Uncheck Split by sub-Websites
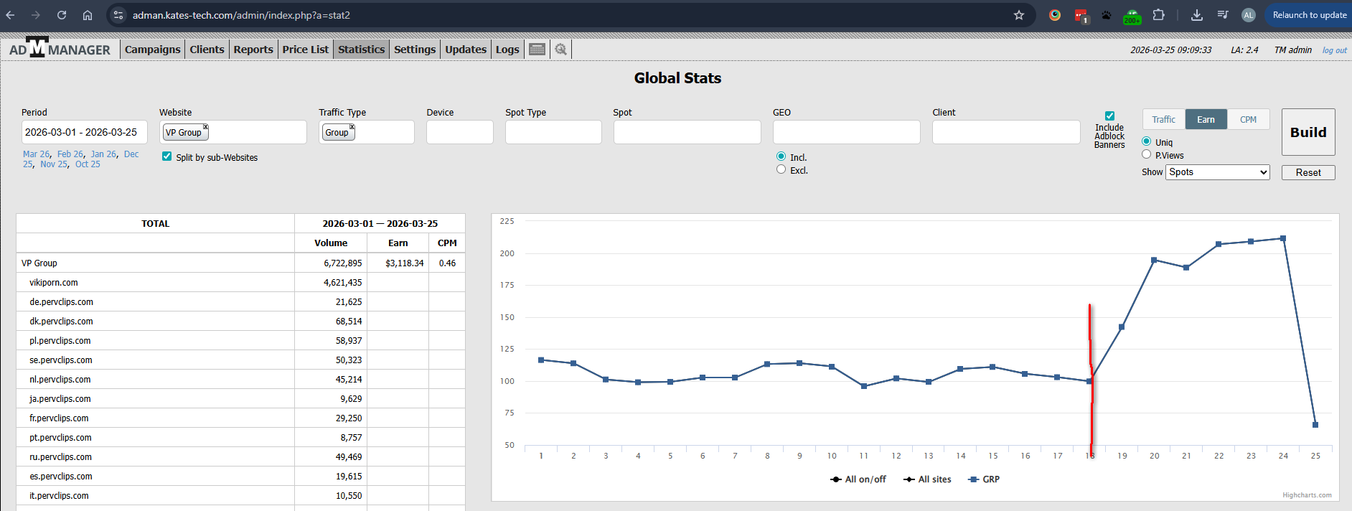This screenshot has width=1352, height=511. click(167, 156)
